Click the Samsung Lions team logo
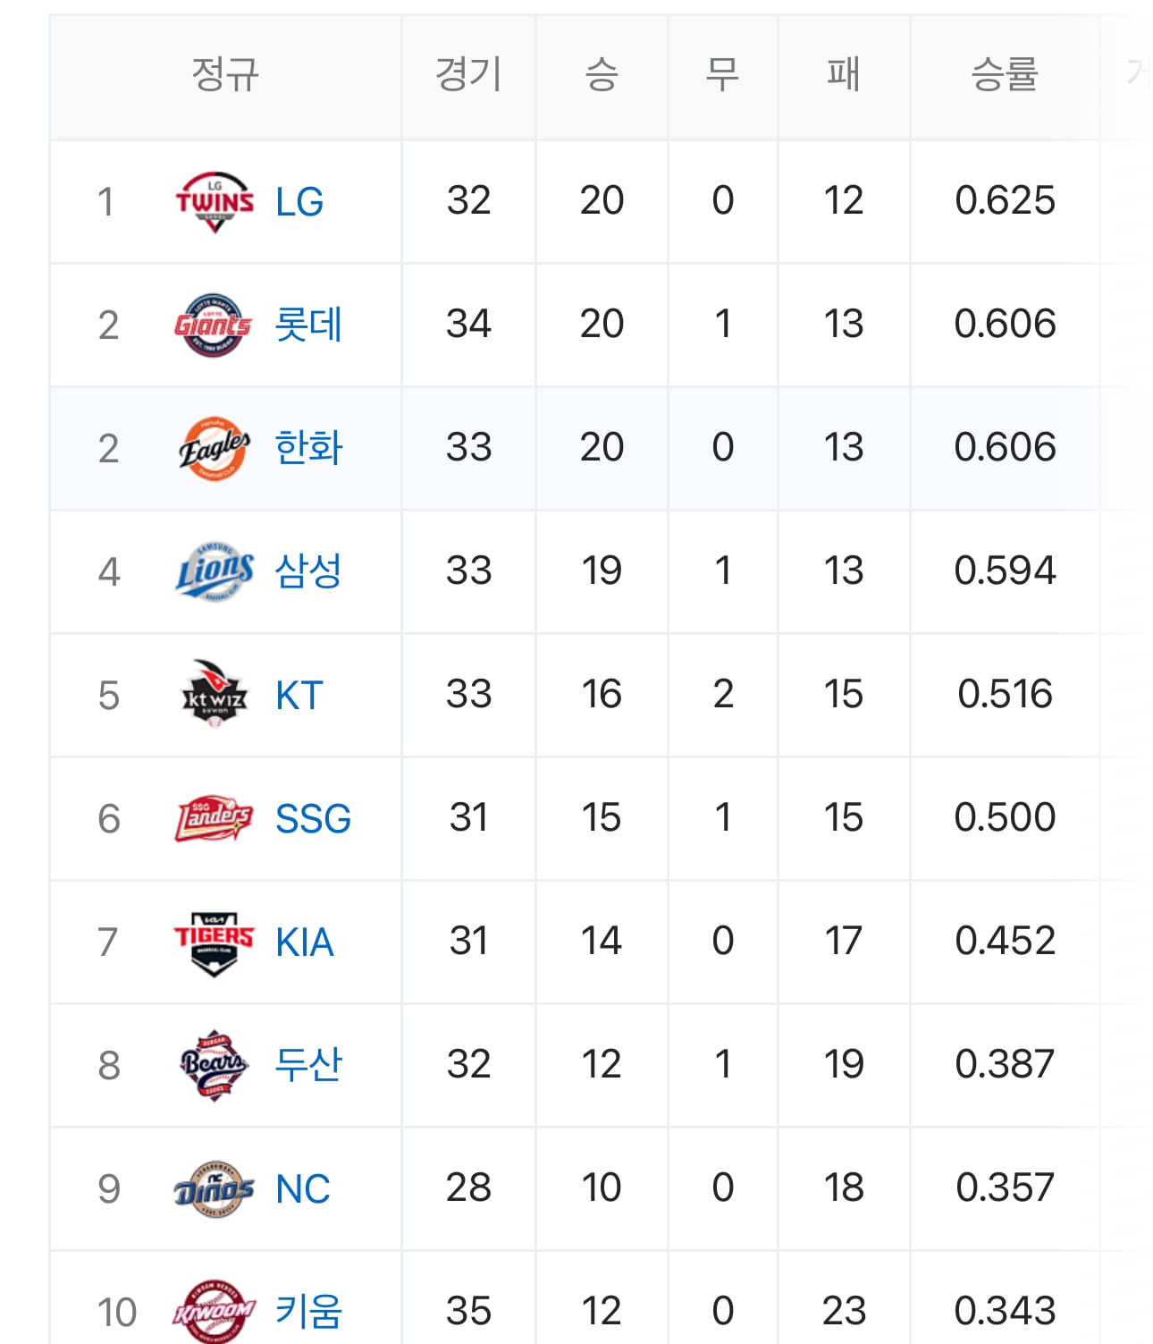This screenshot has width=1153, height=1344. [x=214, y=571]
